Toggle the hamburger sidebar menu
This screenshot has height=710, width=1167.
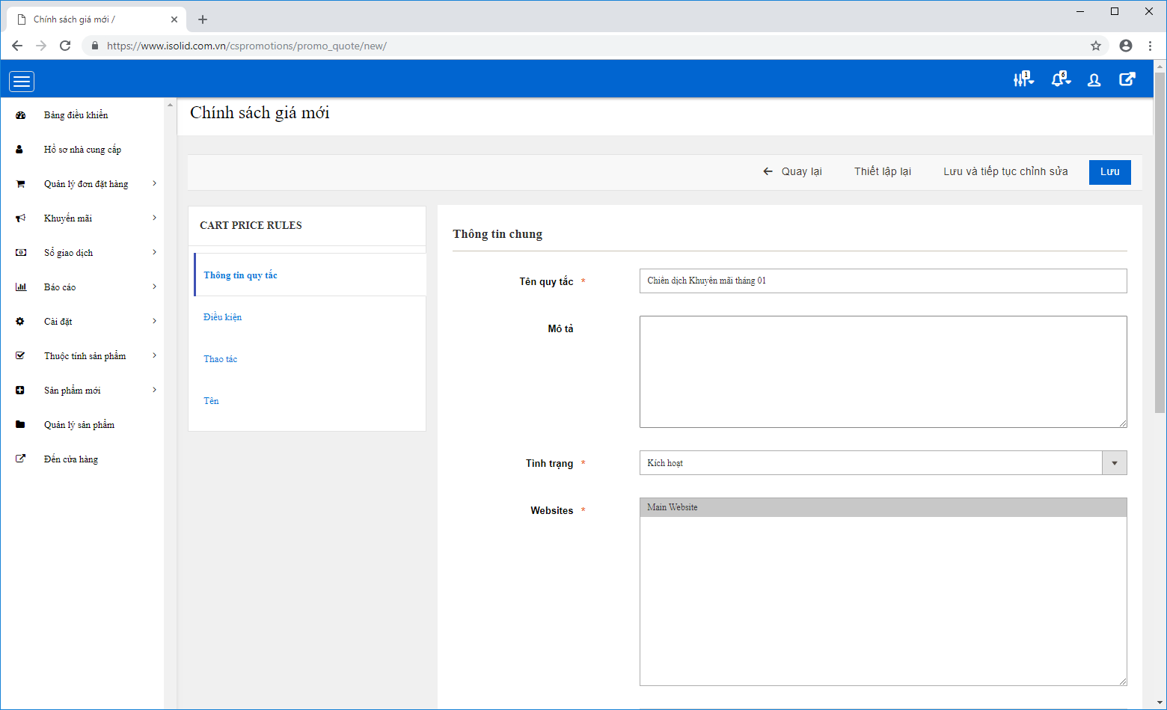[22, 82]
